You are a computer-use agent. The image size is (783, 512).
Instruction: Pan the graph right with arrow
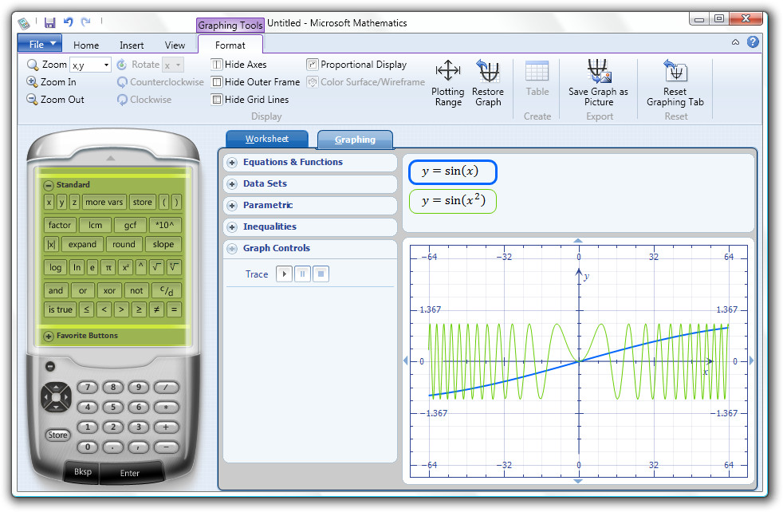click(752, 360)
